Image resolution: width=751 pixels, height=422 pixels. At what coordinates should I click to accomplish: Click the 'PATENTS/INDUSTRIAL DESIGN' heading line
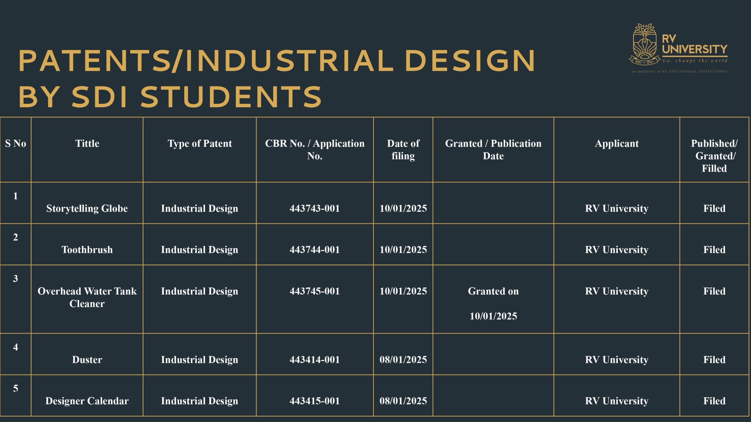coord(277,61)
